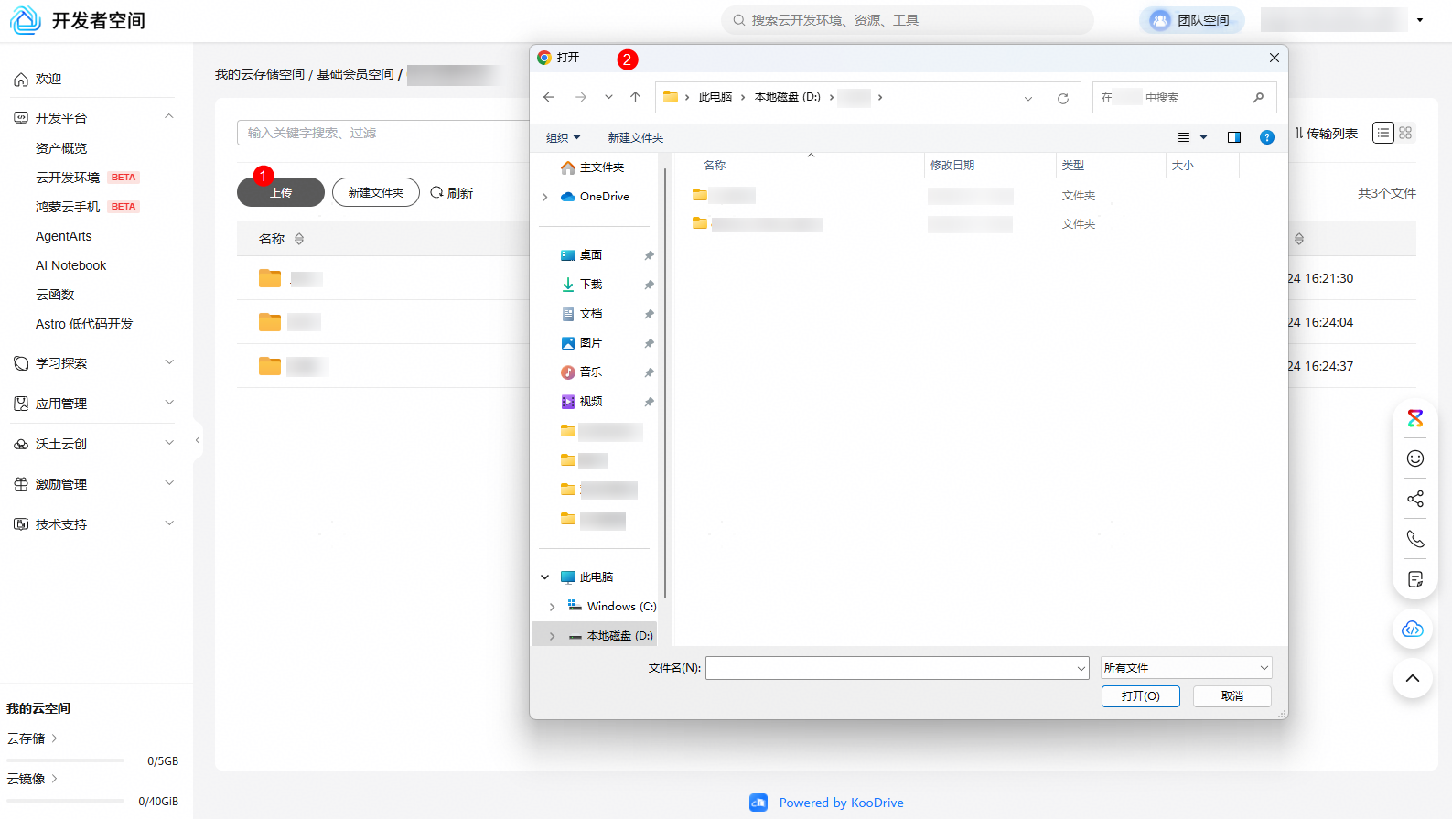This screenshot has width=1452, height=819.
Task: Go up one folder level in dialog
Action: tap(636, 97)
